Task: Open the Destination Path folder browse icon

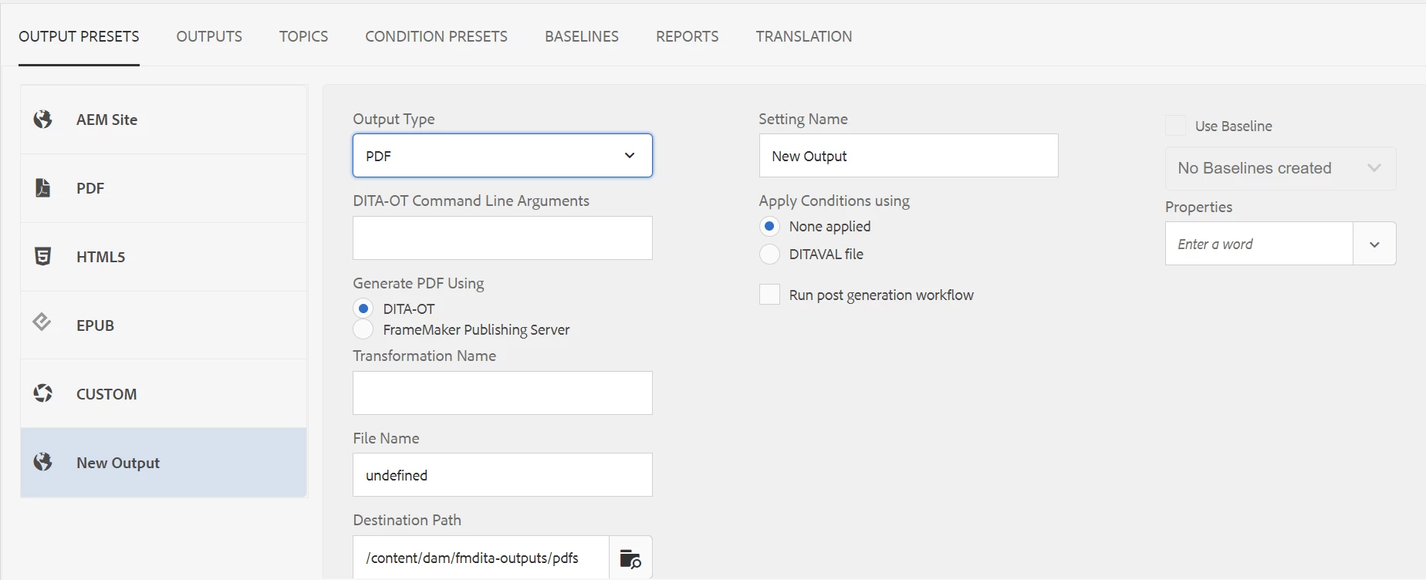Action: [630, 558]
